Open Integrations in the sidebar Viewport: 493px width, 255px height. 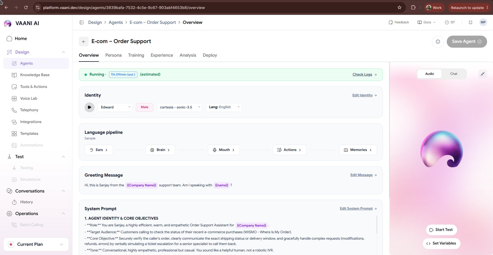(x=36, y=122)
